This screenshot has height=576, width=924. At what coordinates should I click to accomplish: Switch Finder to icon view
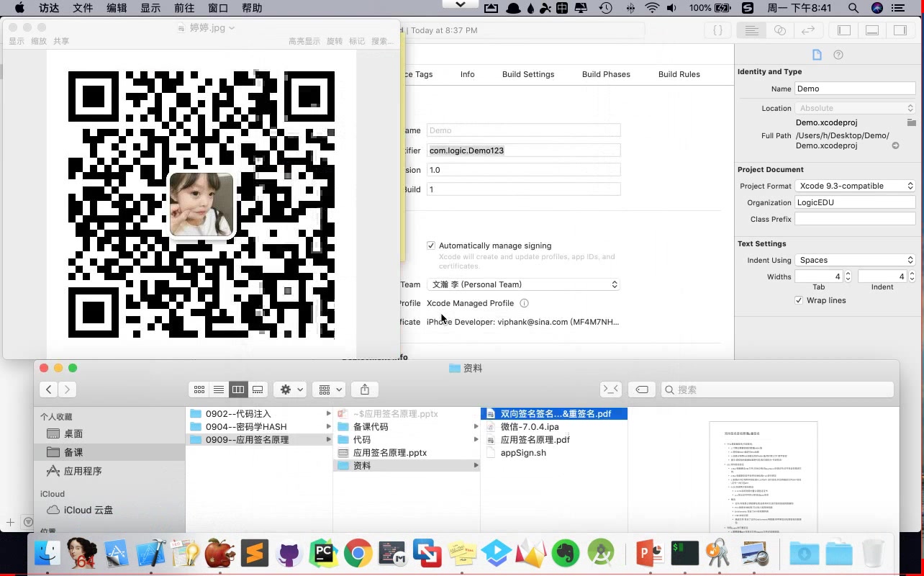click(x=199, y=390)
